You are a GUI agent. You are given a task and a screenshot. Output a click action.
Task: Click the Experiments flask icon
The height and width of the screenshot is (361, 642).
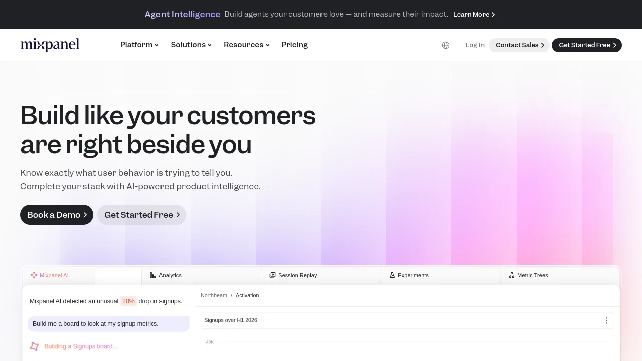pos(392,275)
